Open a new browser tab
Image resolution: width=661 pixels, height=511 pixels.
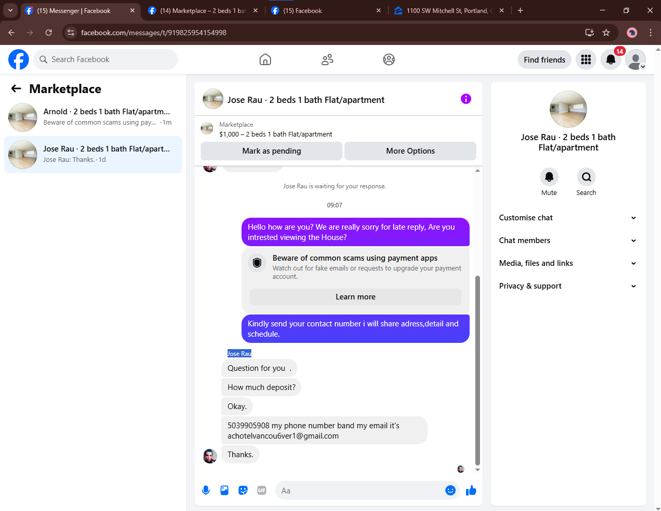520,10
